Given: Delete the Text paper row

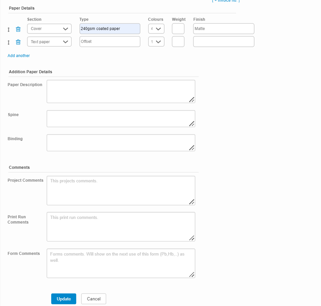Looking at the screenshot, I should [18, 42].
